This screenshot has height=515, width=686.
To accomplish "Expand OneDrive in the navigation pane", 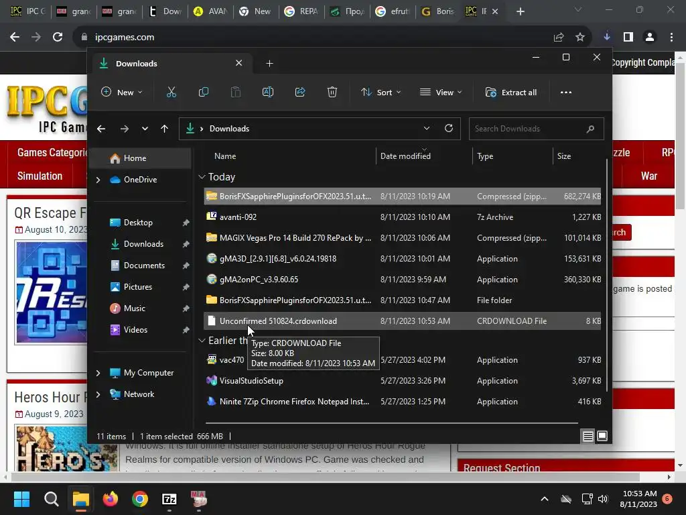I will pyautogui.click(x=98, y=180).
